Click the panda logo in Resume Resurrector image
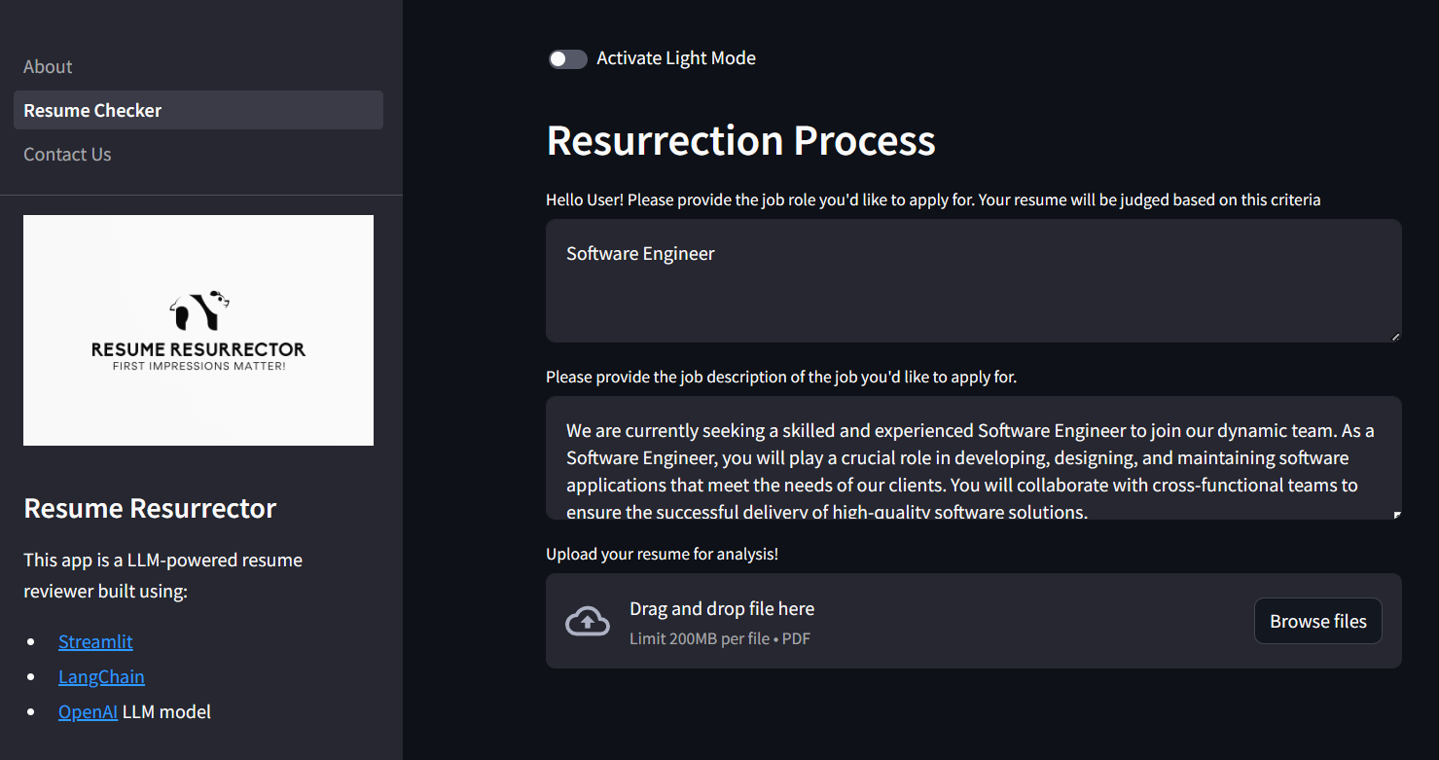The height and width of the screenshot is (760, 1439). pos(199,310)
